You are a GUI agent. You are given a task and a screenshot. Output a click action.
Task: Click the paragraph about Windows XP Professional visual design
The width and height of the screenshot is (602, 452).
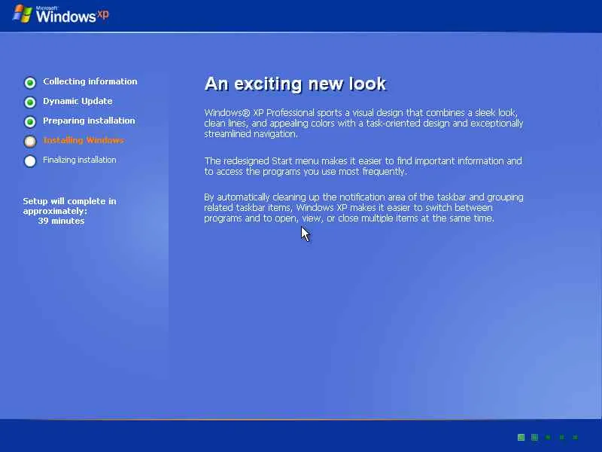coord(363,123)
